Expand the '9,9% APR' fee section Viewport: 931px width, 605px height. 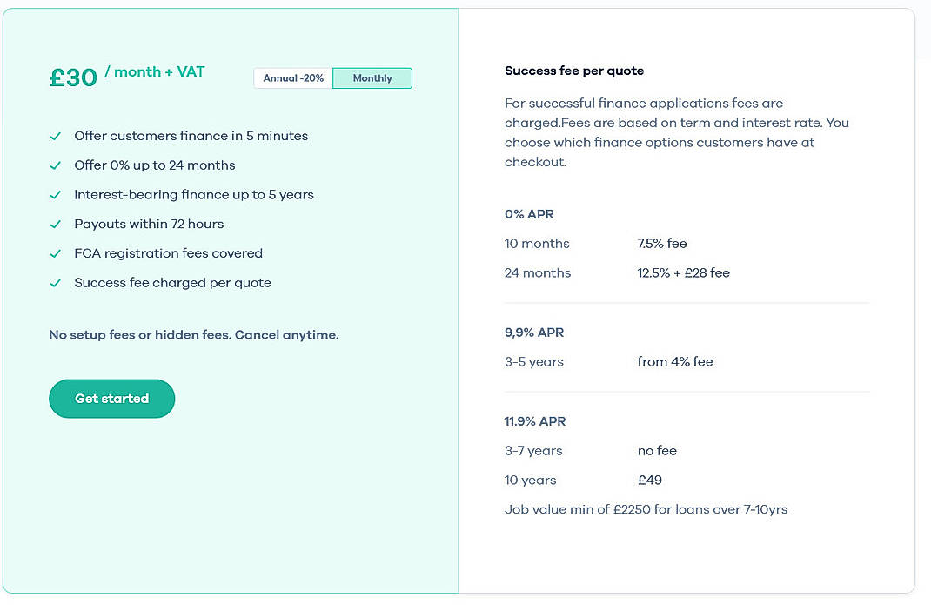click(x=533, y=333)
